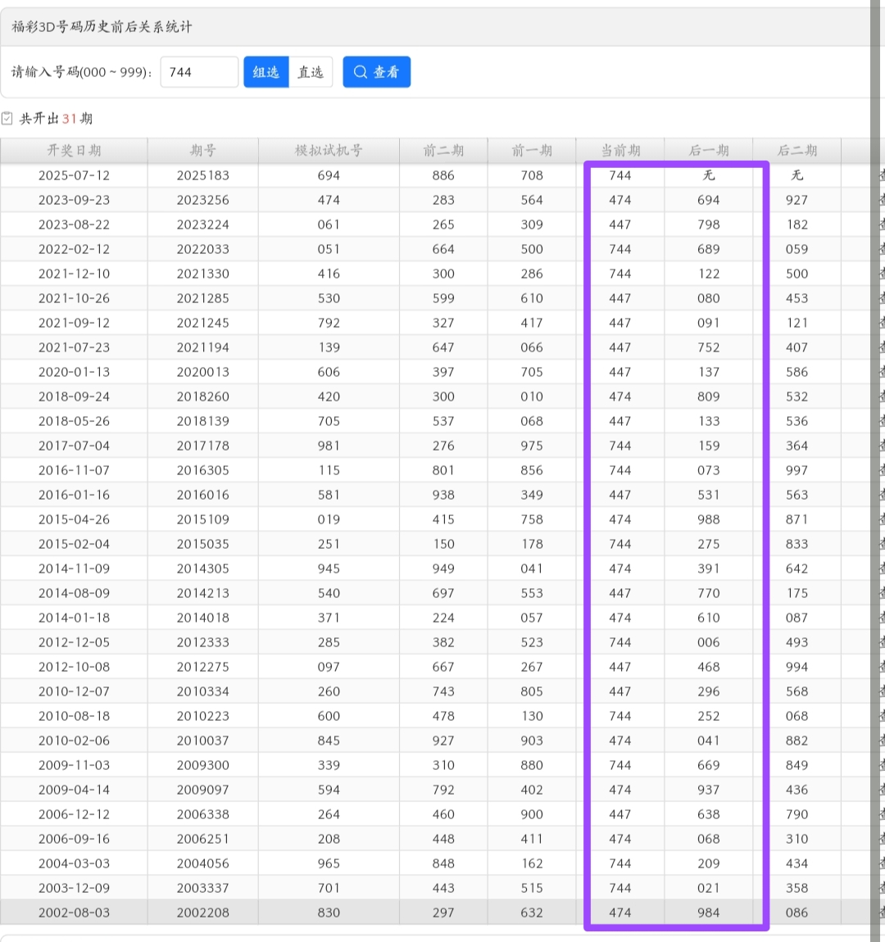Click the clipboard icon beside 共开出31期

7,119
